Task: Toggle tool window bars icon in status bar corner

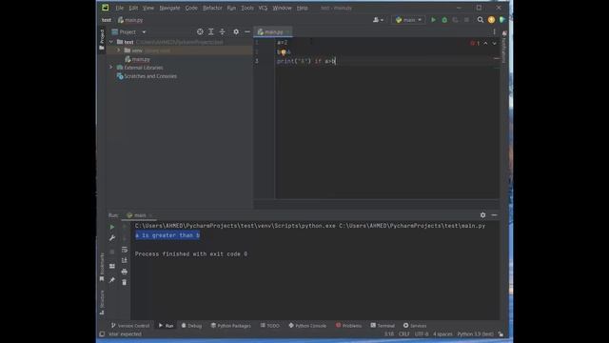Action: coord(102,334)
